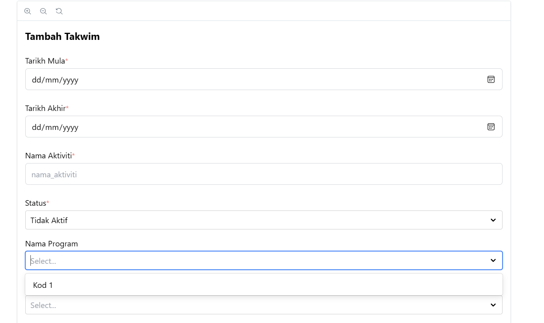This screenshot has width=544, height=323.
Task: Click the Tambah Takwim heading
Action: [62, 37]
